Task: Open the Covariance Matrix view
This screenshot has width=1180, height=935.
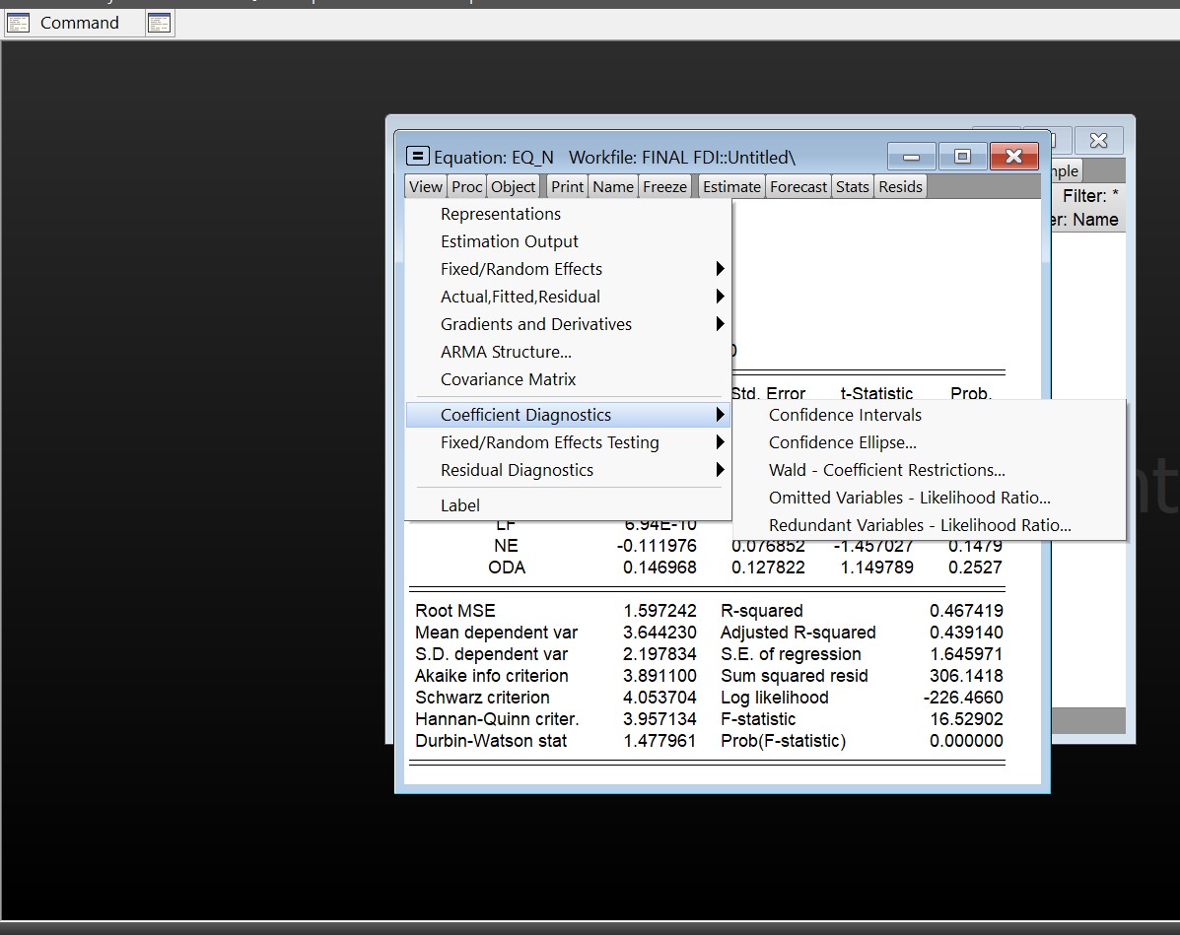Action: (x=508, y=379)
